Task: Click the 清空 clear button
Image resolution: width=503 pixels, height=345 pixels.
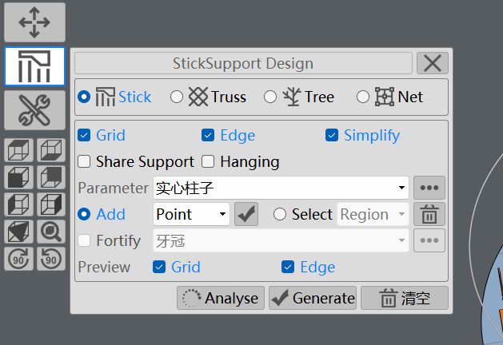Action: coord(404,299)
